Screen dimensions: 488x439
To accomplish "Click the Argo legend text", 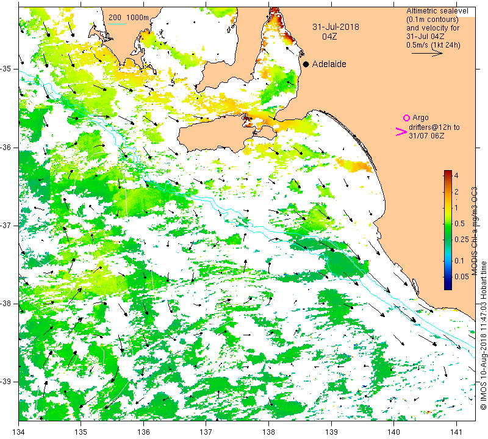I will 420,118.
